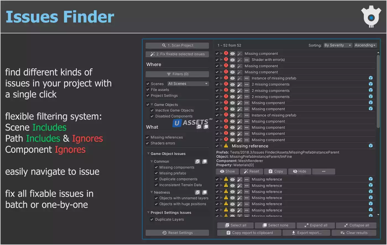The height and width of the screenshot is (245, 387).
Task: Click Copy report to clipboard
Action: 249,233
